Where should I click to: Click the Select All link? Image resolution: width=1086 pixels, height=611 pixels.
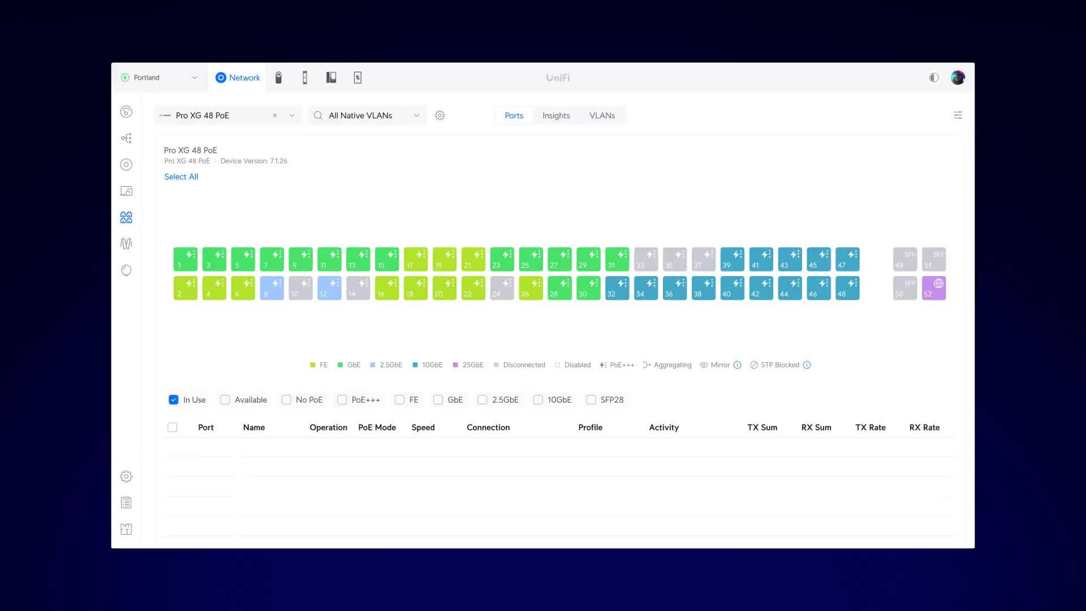pos(181,177)
